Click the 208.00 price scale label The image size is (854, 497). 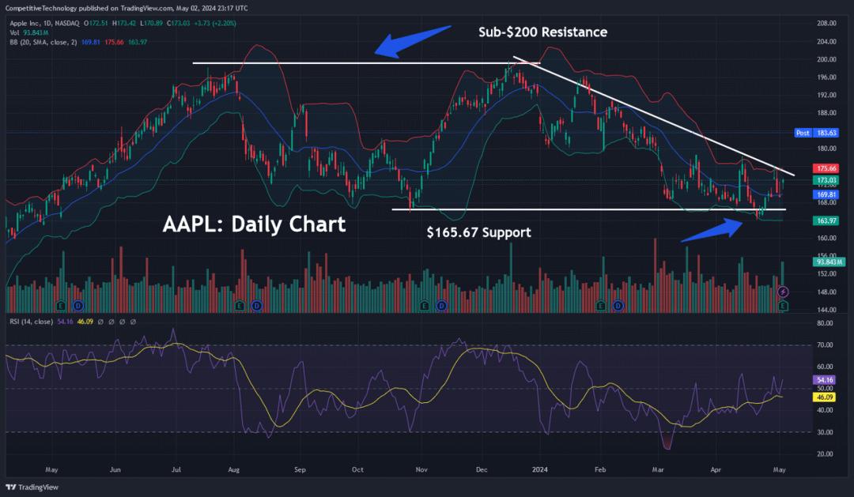(826, 24)
